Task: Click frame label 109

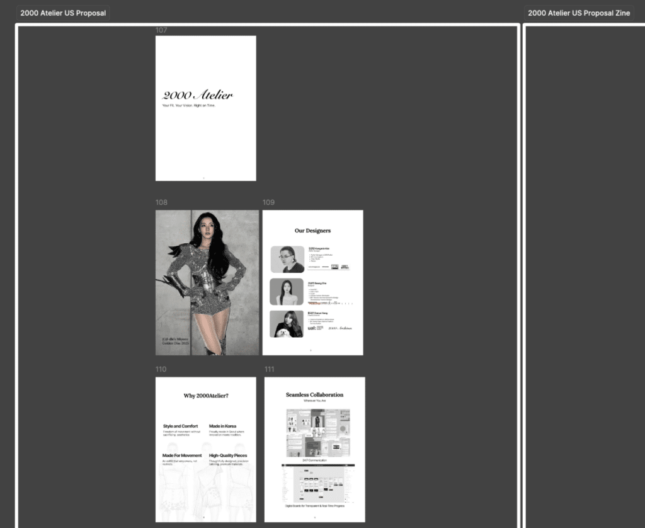Action: click(x=268, y=202)
